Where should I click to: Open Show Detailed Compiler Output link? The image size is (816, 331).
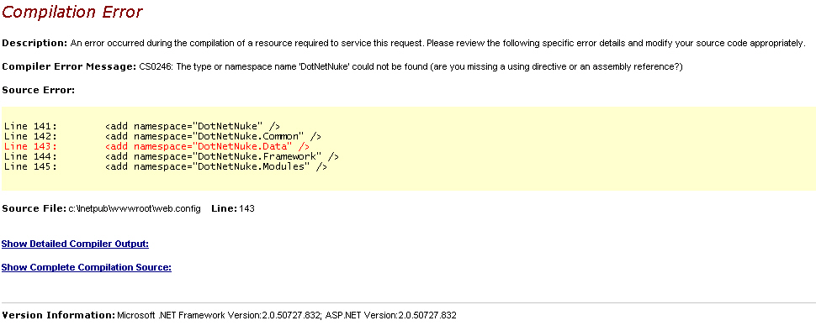(x=76, y=244)
